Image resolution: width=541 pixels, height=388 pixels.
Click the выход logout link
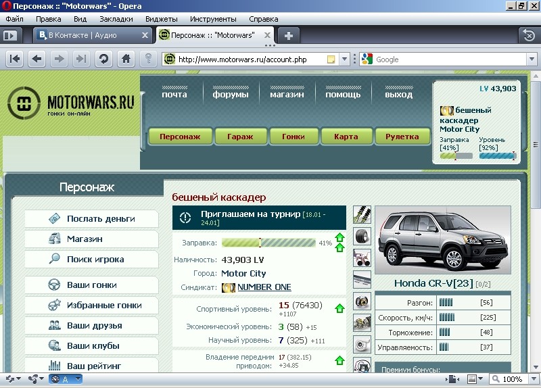point(398,93)
